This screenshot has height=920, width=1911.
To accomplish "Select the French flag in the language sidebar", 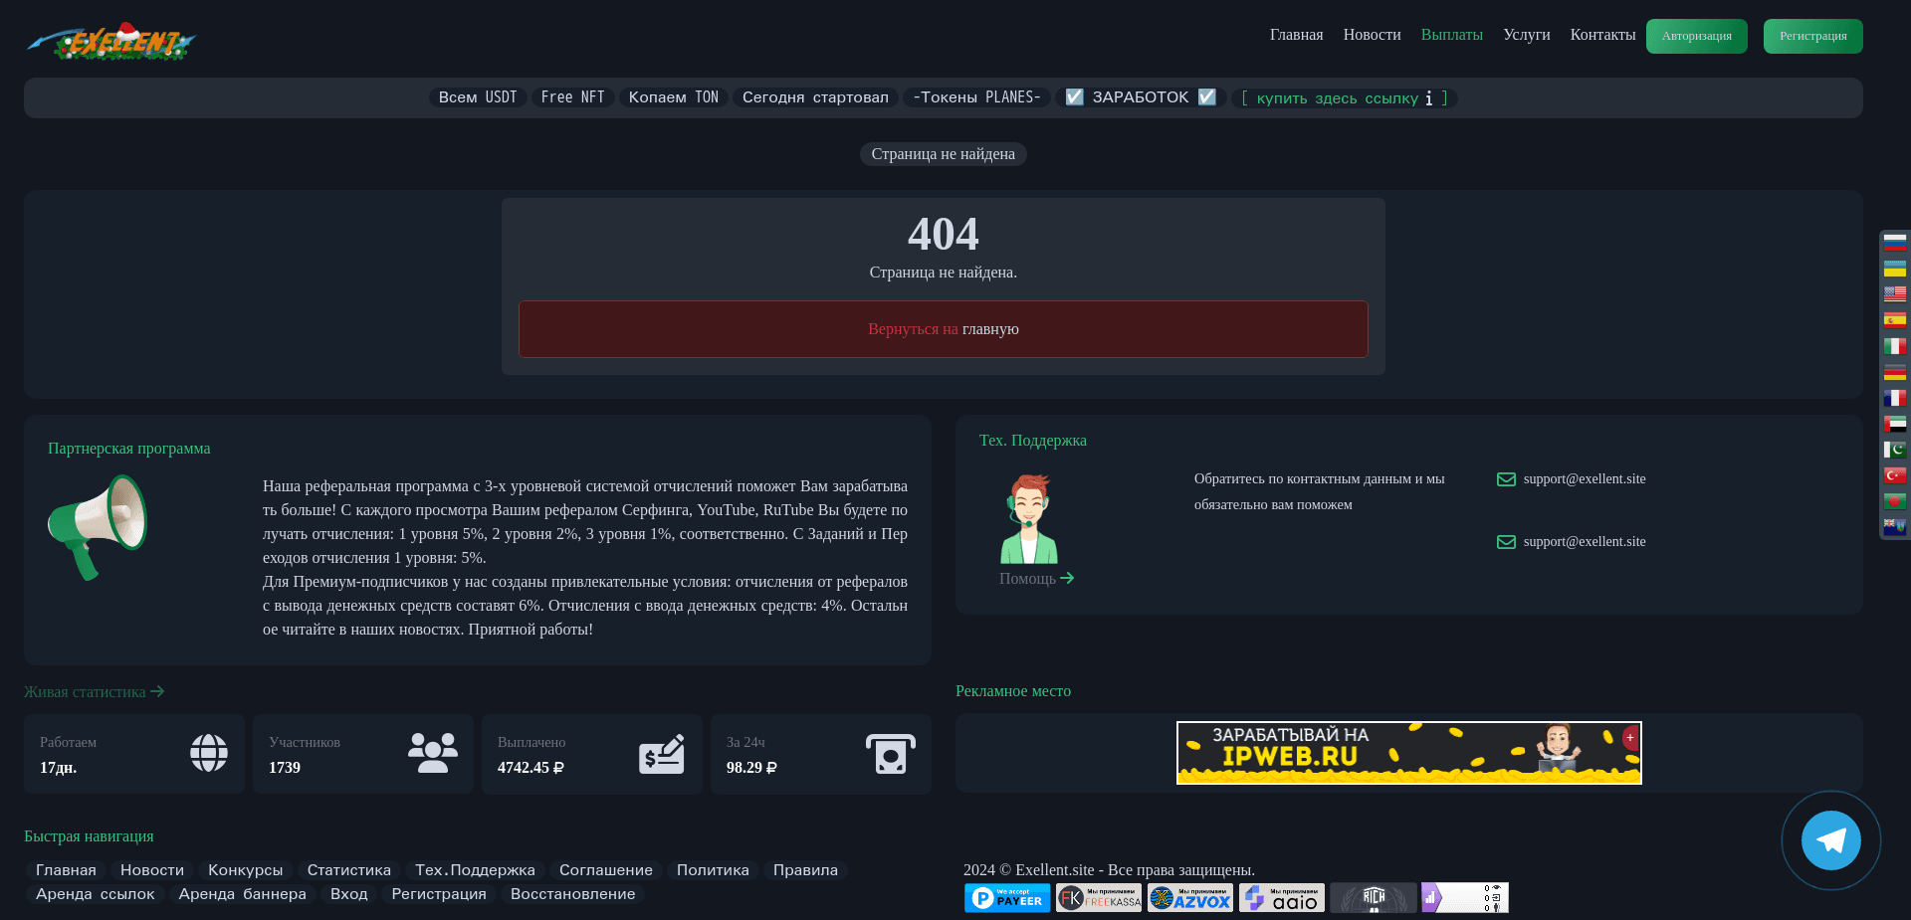I will tap(1895, 398).
